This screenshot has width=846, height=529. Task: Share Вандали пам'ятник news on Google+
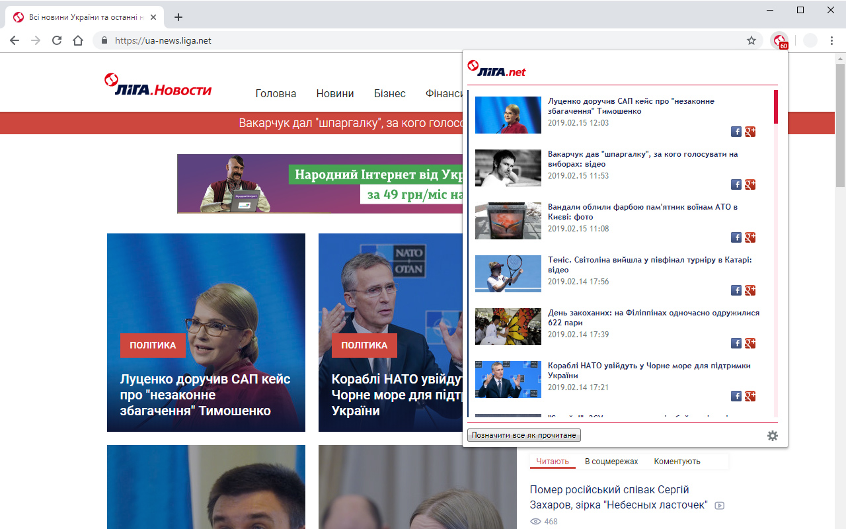tap(750, 237)
